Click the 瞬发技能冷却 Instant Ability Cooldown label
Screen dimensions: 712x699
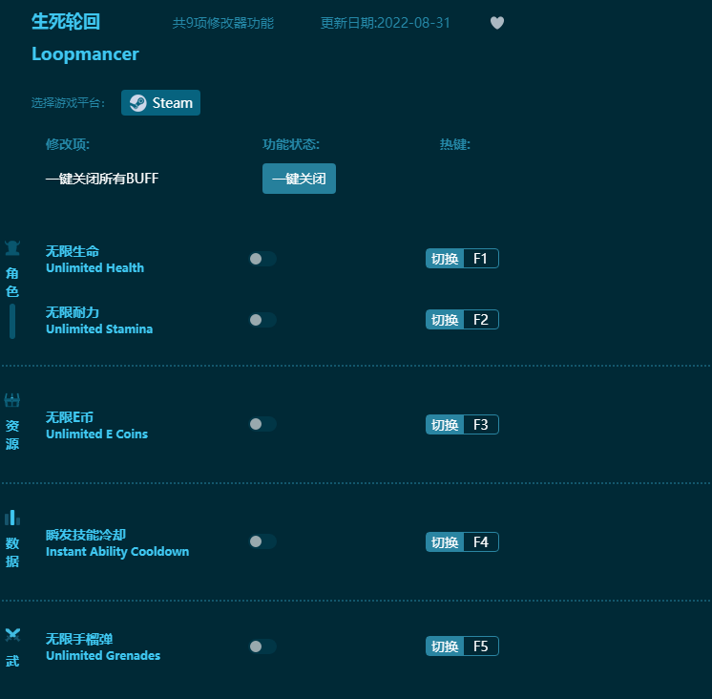117,542
